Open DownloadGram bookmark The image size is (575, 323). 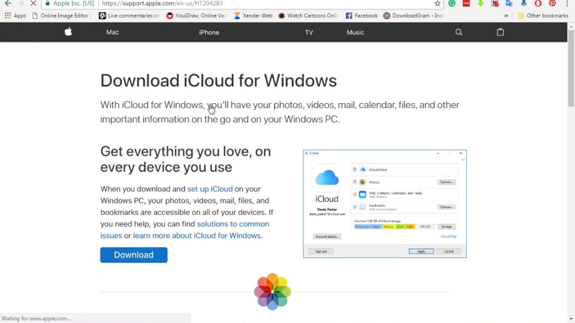pyautogui.click(x=413, y=16)
